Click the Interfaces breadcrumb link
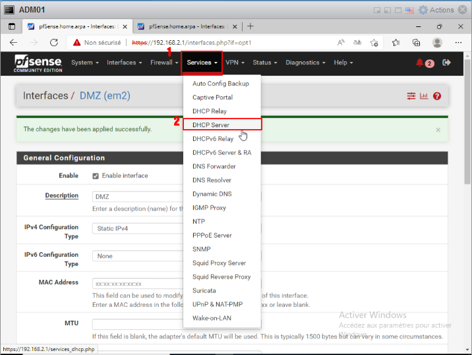Viewport: 472px width, 355px height. coord(45,96)
